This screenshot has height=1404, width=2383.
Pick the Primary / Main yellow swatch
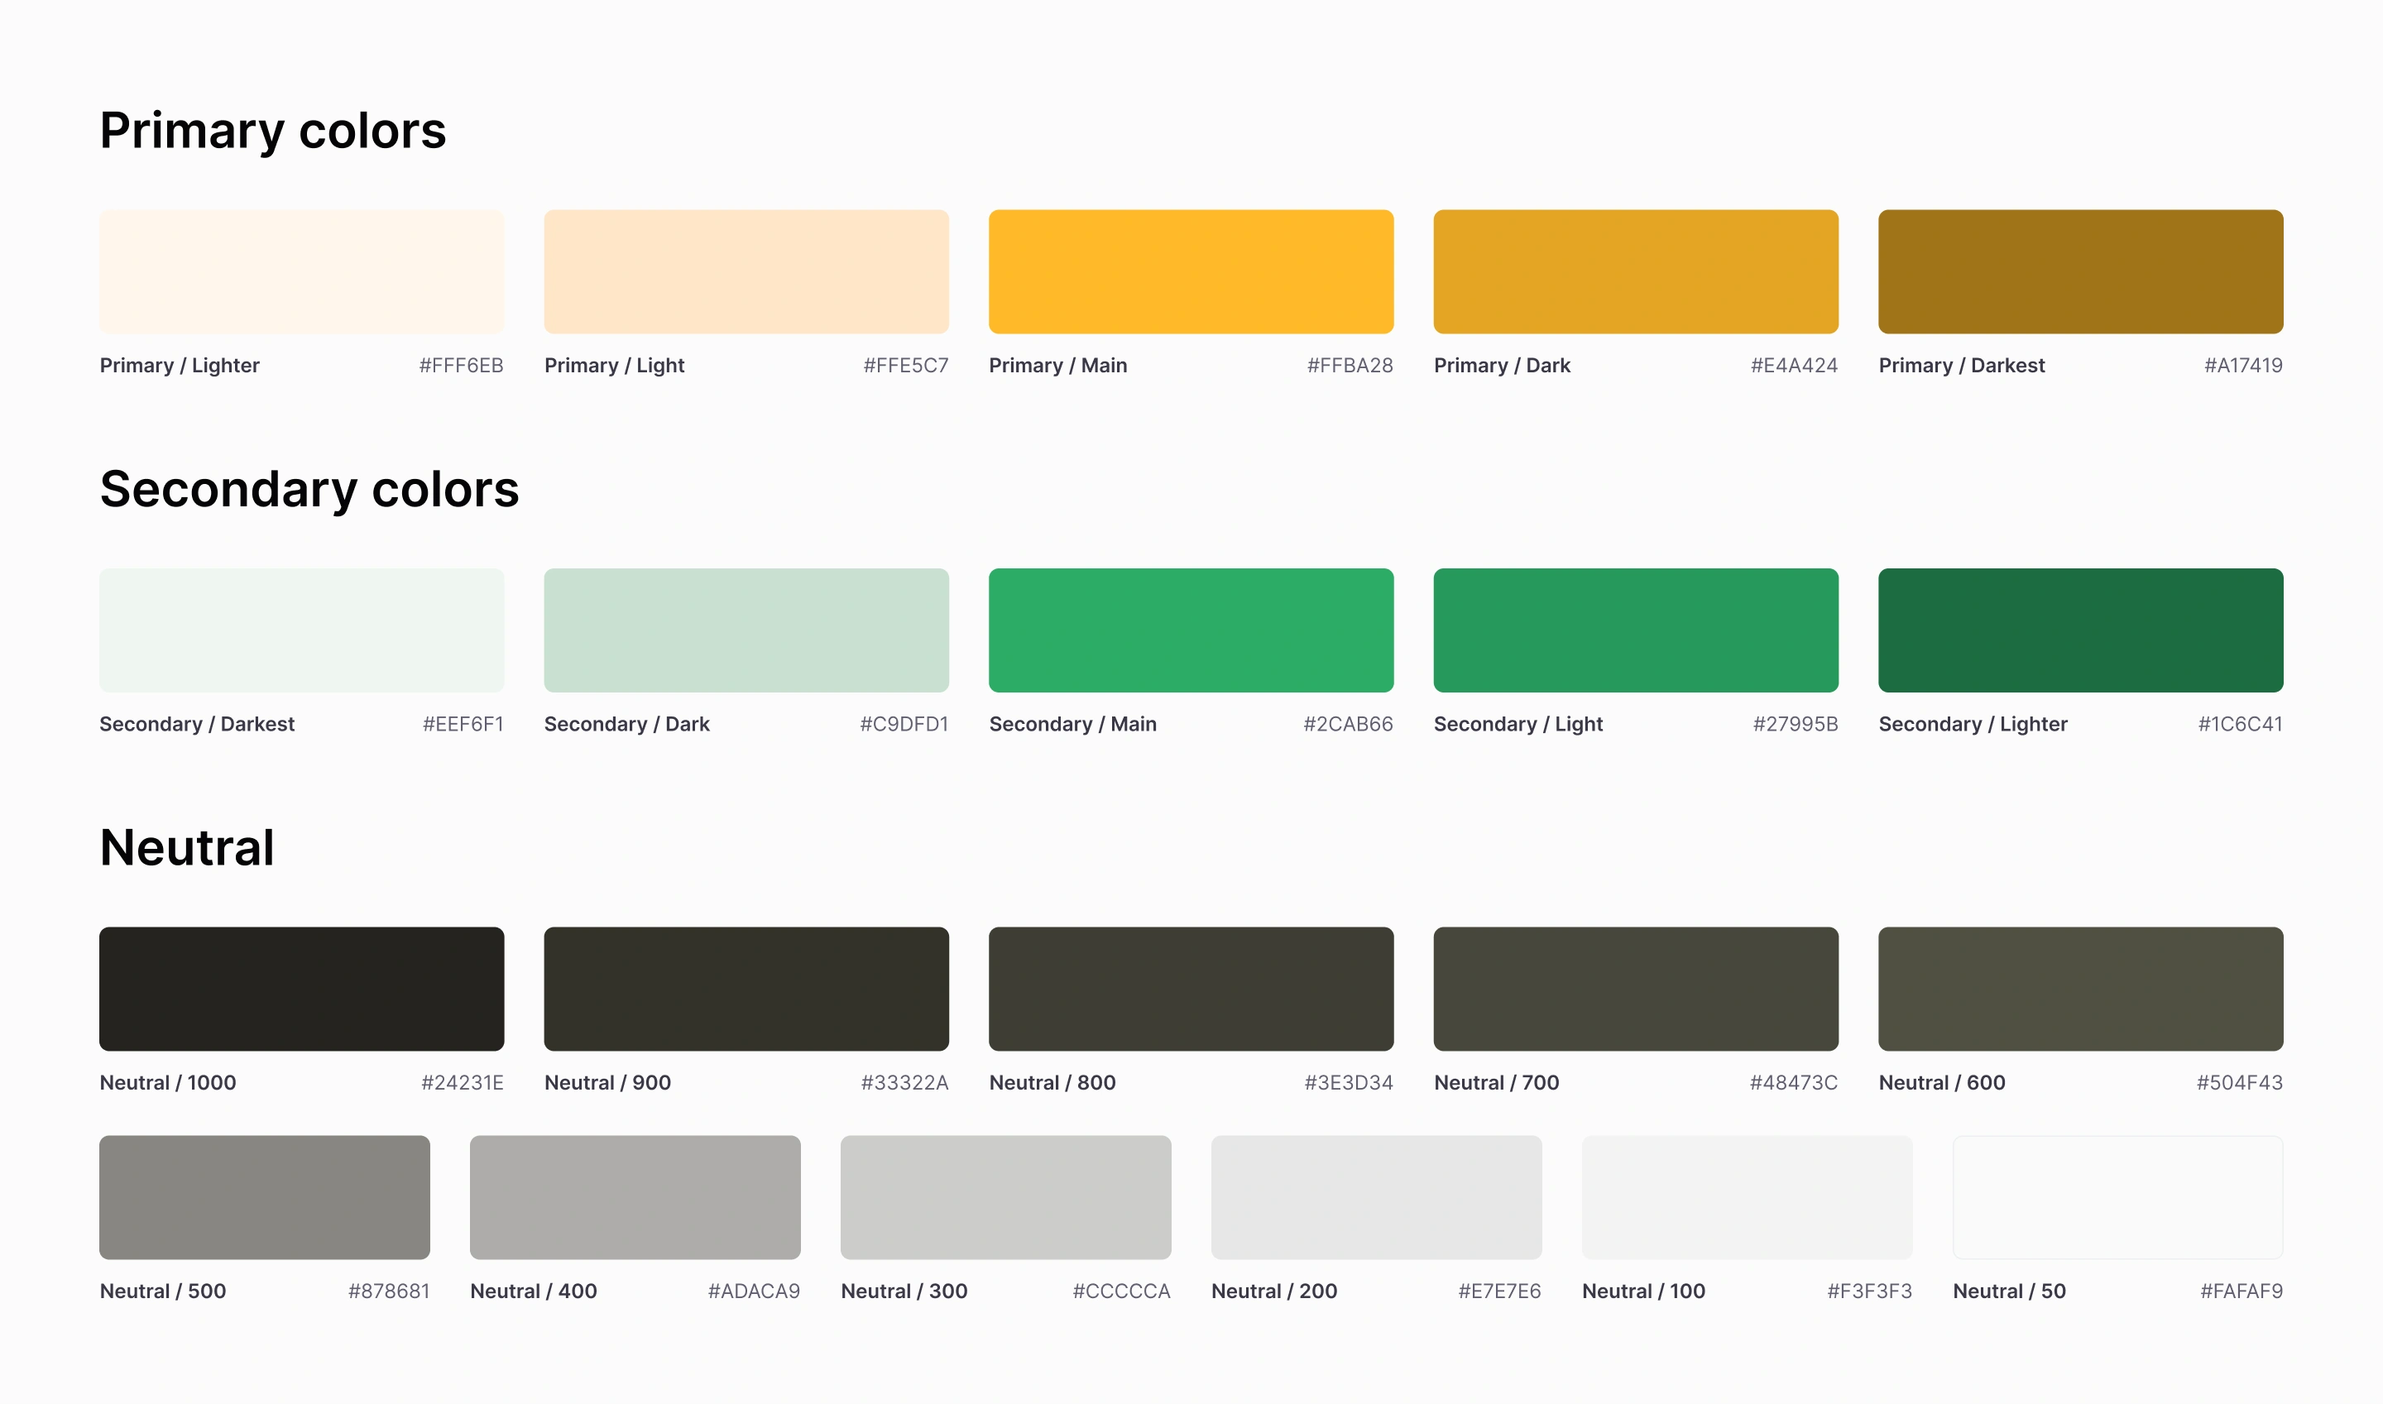pyautogui.click(x=1191, y=271)
